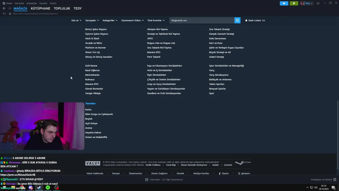Image resolution: width=339 pixels, height=191 pixels.
Task: Expand the Tavsiyeler dropdown
Action: pos(92,20)
